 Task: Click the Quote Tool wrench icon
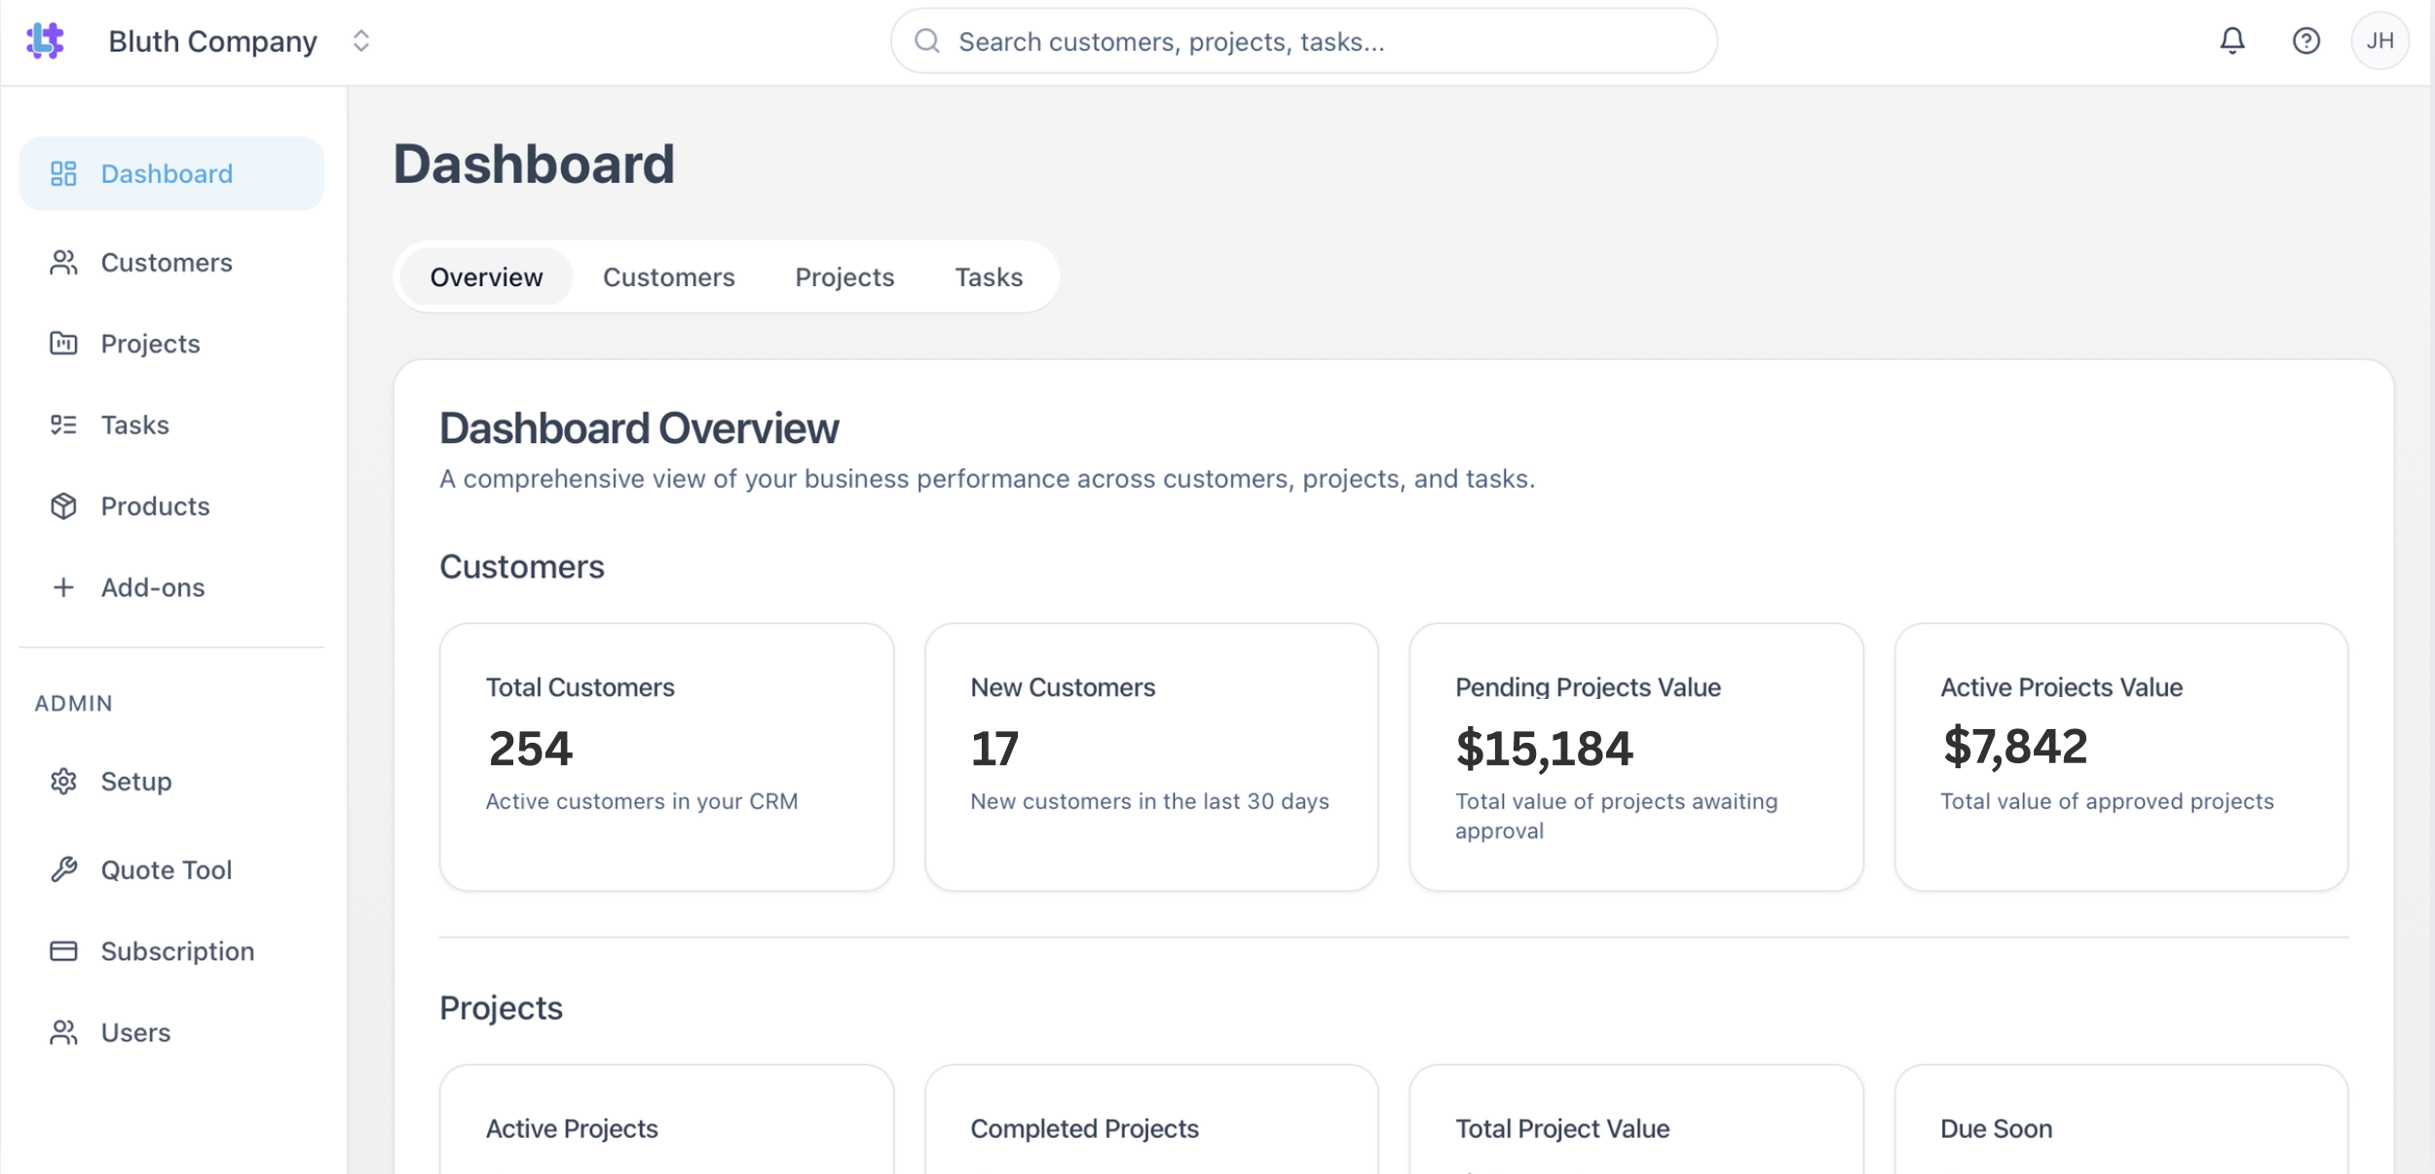pyautogui.click(x=63, y=869)
